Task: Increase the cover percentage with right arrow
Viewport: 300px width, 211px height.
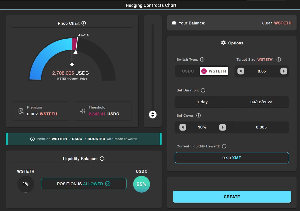Action: [x=222, y=127]
